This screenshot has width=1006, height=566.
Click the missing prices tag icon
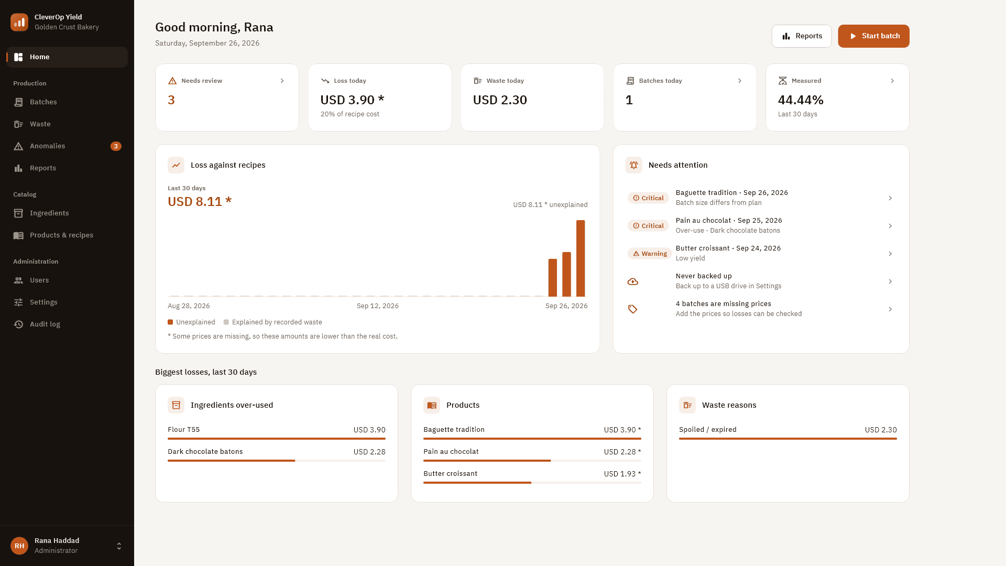[633, 309]
